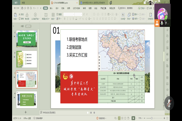Image resolution: width=182 pixels, height=121 pixels.
Task: Switch to the Developer Tools (开发工具) tab
Action: coord(103,8)
